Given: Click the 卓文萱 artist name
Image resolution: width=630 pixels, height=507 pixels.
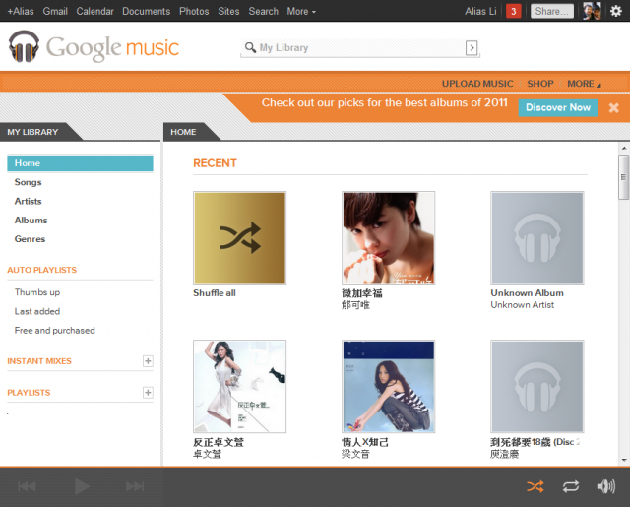Looking at the screenshot, I should pos(207,454).
